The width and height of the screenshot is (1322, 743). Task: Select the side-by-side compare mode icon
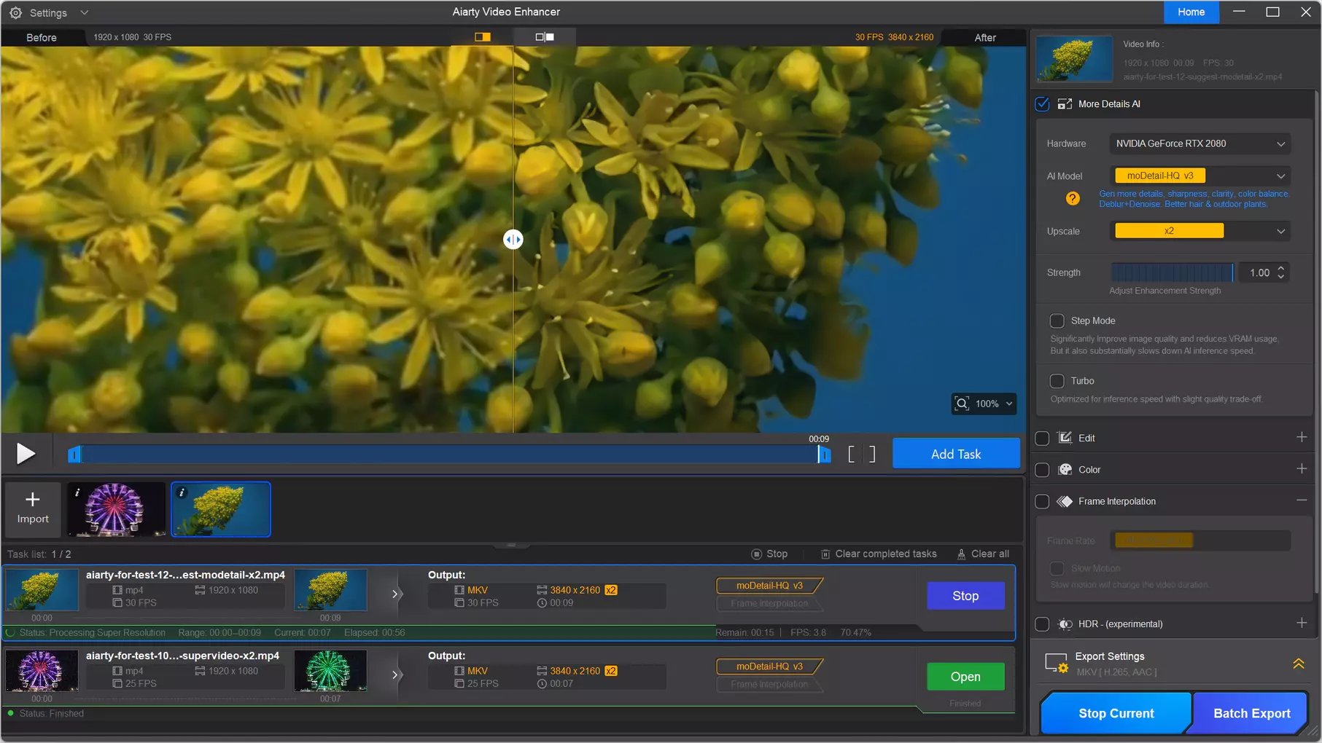(x=545, y=37)
